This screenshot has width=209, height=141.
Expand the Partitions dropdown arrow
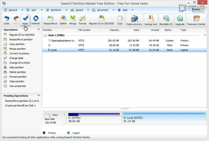click(x=66, y=10)
